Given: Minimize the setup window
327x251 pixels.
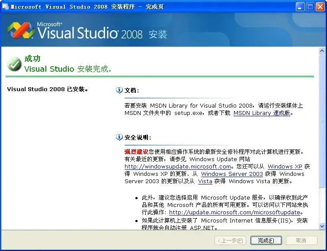Looking at the screenshot, I should point(300,7).
